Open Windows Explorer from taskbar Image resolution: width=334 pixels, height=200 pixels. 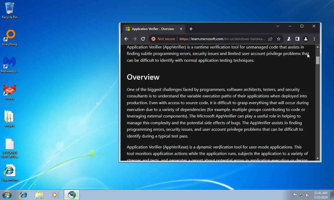pyautogui.click(x=39, y=195)
